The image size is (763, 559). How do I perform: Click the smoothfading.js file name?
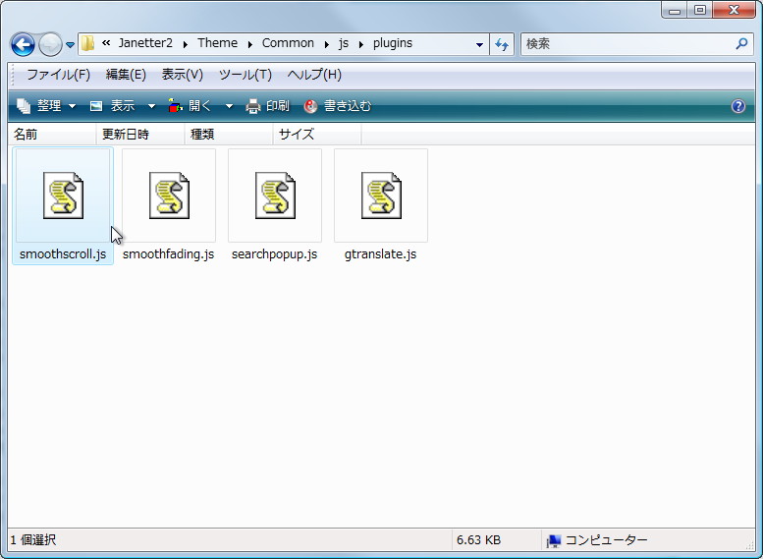pos(168,254)
